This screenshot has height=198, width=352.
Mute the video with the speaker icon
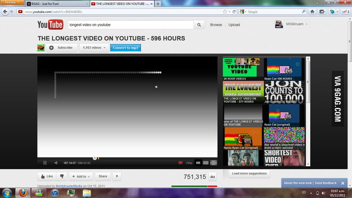click(x=56, y=163)
